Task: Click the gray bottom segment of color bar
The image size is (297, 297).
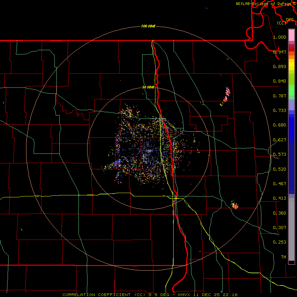Action: [x=291, y=229]
